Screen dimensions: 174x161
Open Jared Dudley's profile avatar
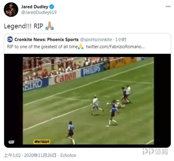tap(11, 9)
